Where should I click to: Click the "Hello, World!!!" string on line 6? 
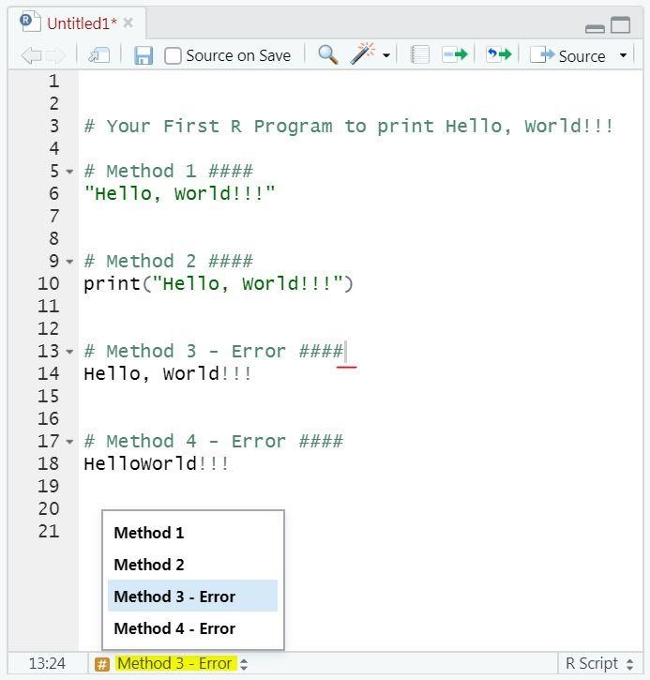coord(180,193)
